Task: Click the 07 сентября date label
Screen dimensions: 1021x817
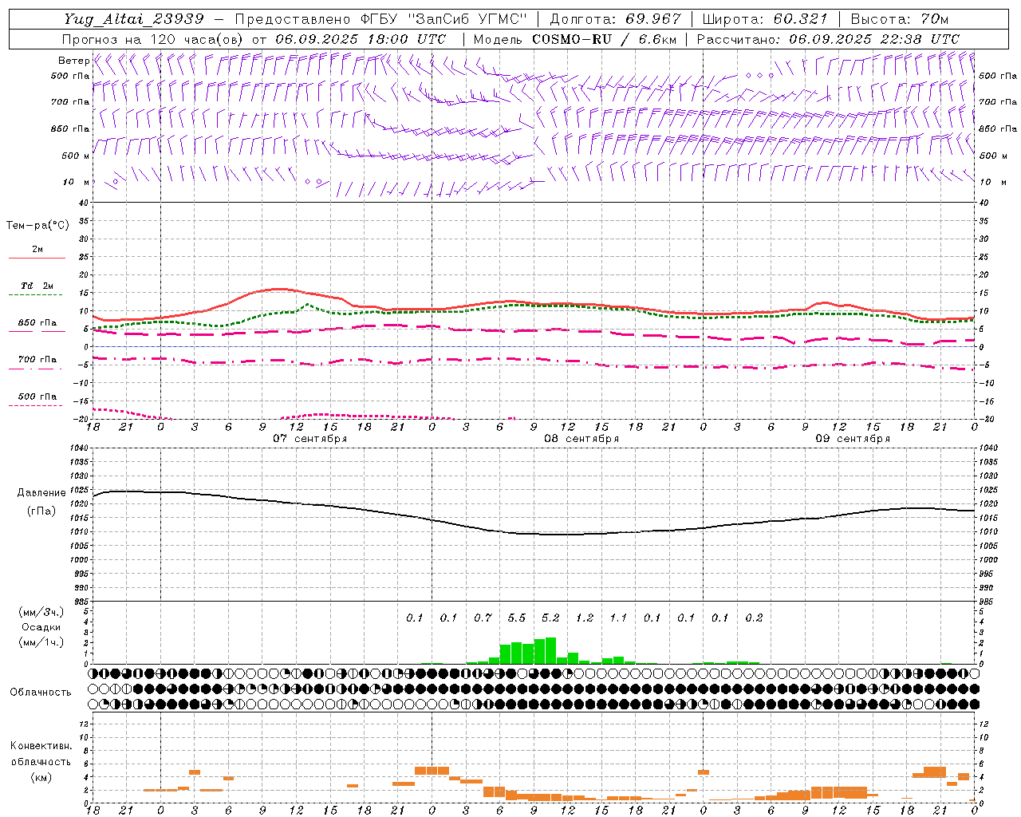Action: (x=309, y=439)
